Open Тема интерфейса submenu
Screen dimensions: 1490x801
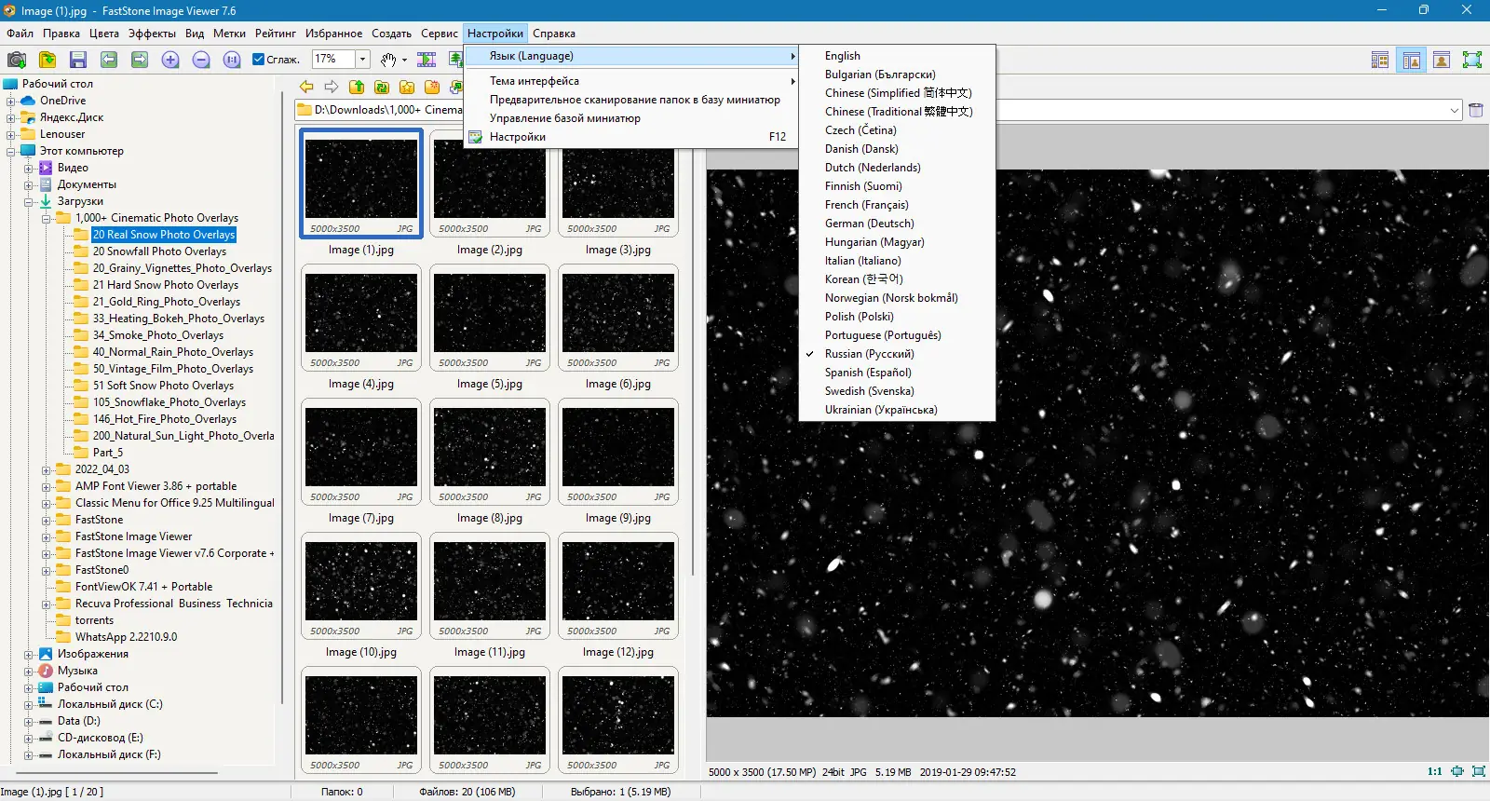(x=535, y=81)
